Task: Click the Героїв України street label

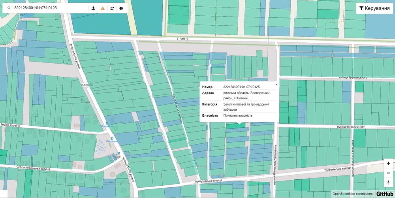Action: coord(11,125)
